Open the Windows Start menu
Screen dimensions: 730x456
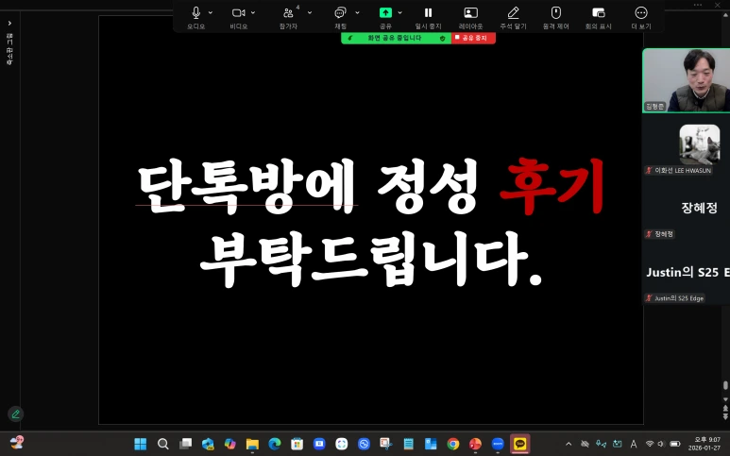click(140, 444)
